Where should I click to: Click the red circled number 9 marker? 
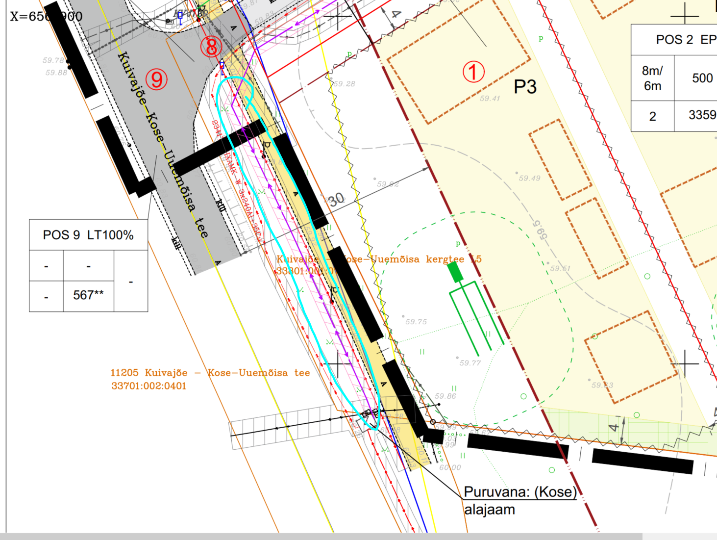[x=156, y=79]
